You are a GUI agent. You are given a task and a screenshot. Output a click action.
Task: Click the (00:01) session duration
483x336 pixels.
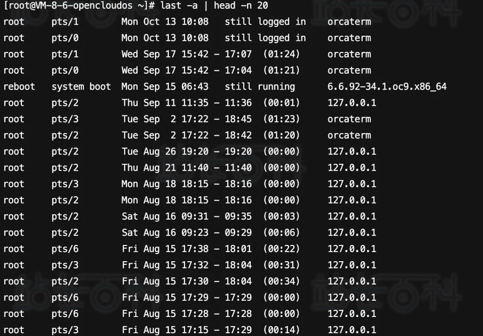[x=282, y=103]
